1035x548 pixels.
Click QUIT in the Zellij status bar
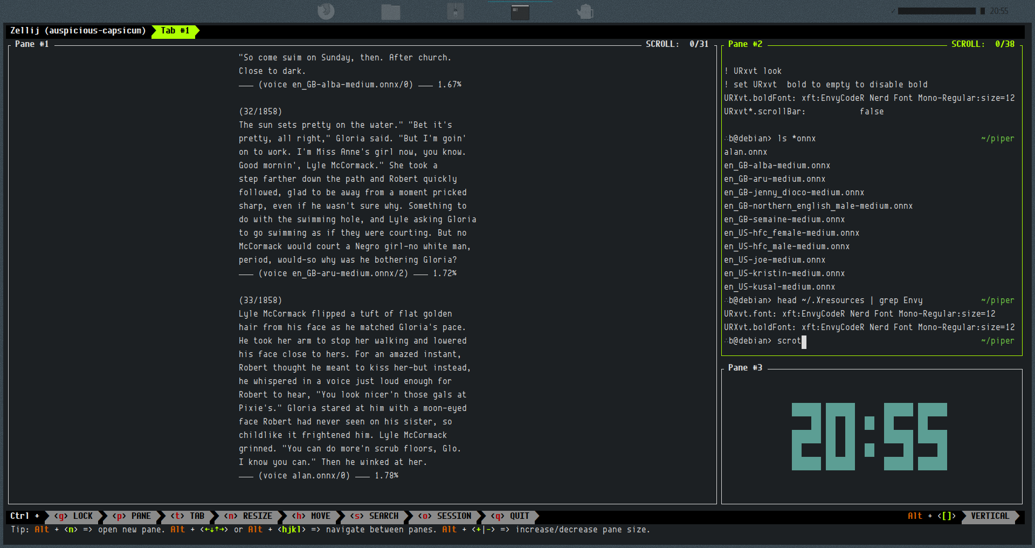[x=510, y=516]
